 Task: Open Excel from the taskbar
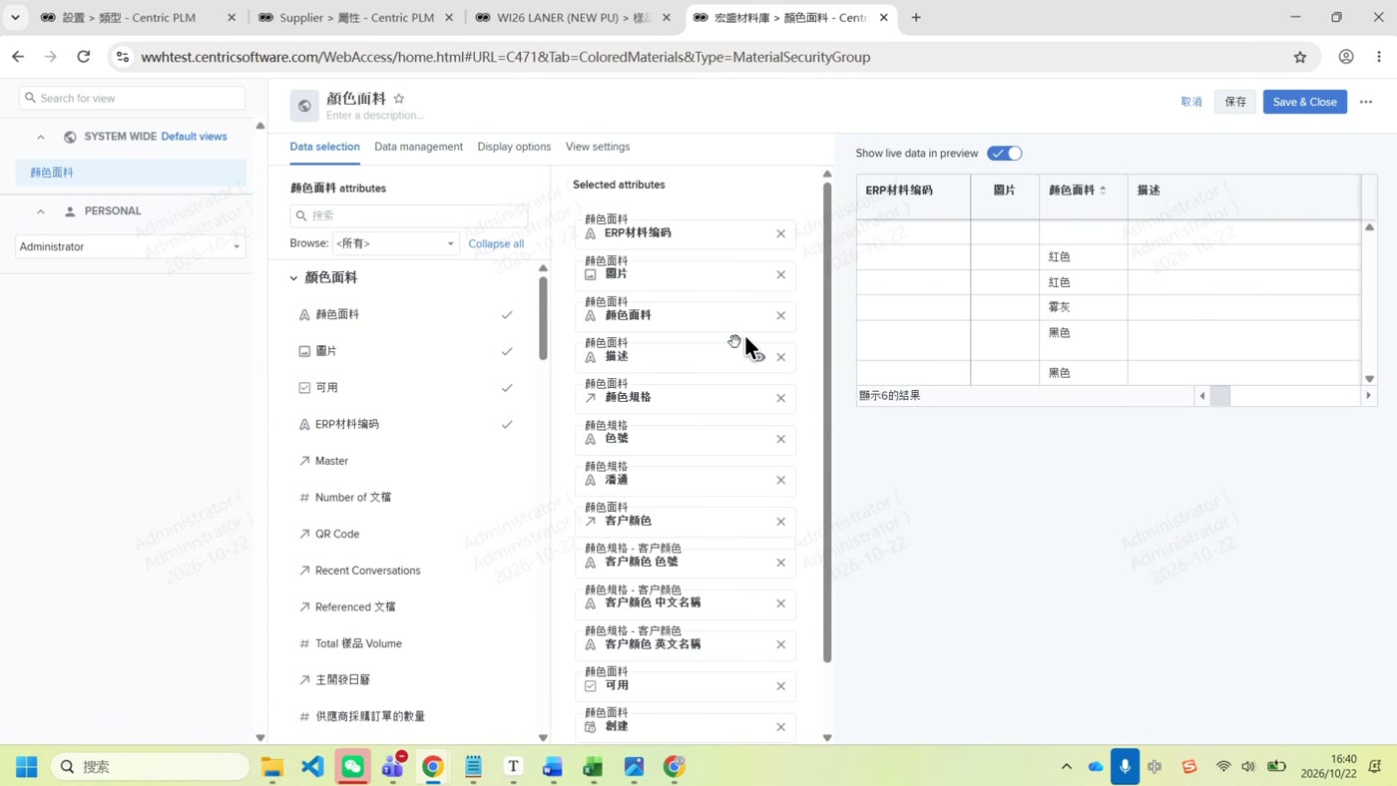[593, 766]
